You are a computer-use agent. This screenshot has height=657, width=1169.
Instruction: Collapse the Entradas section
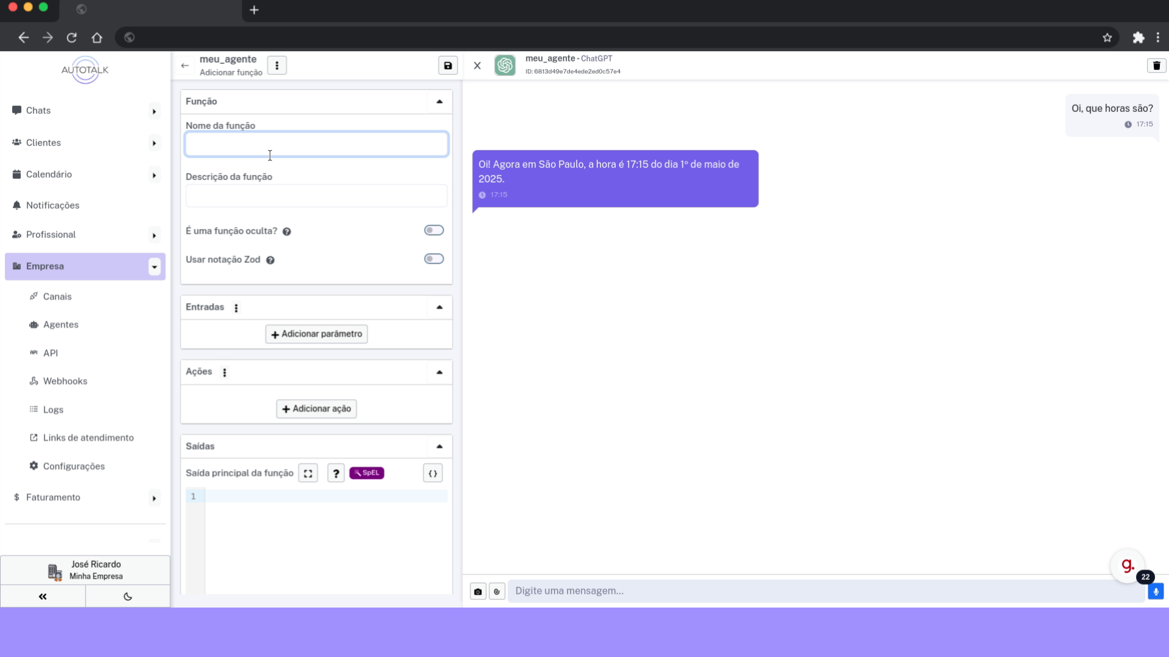(440, 307)
